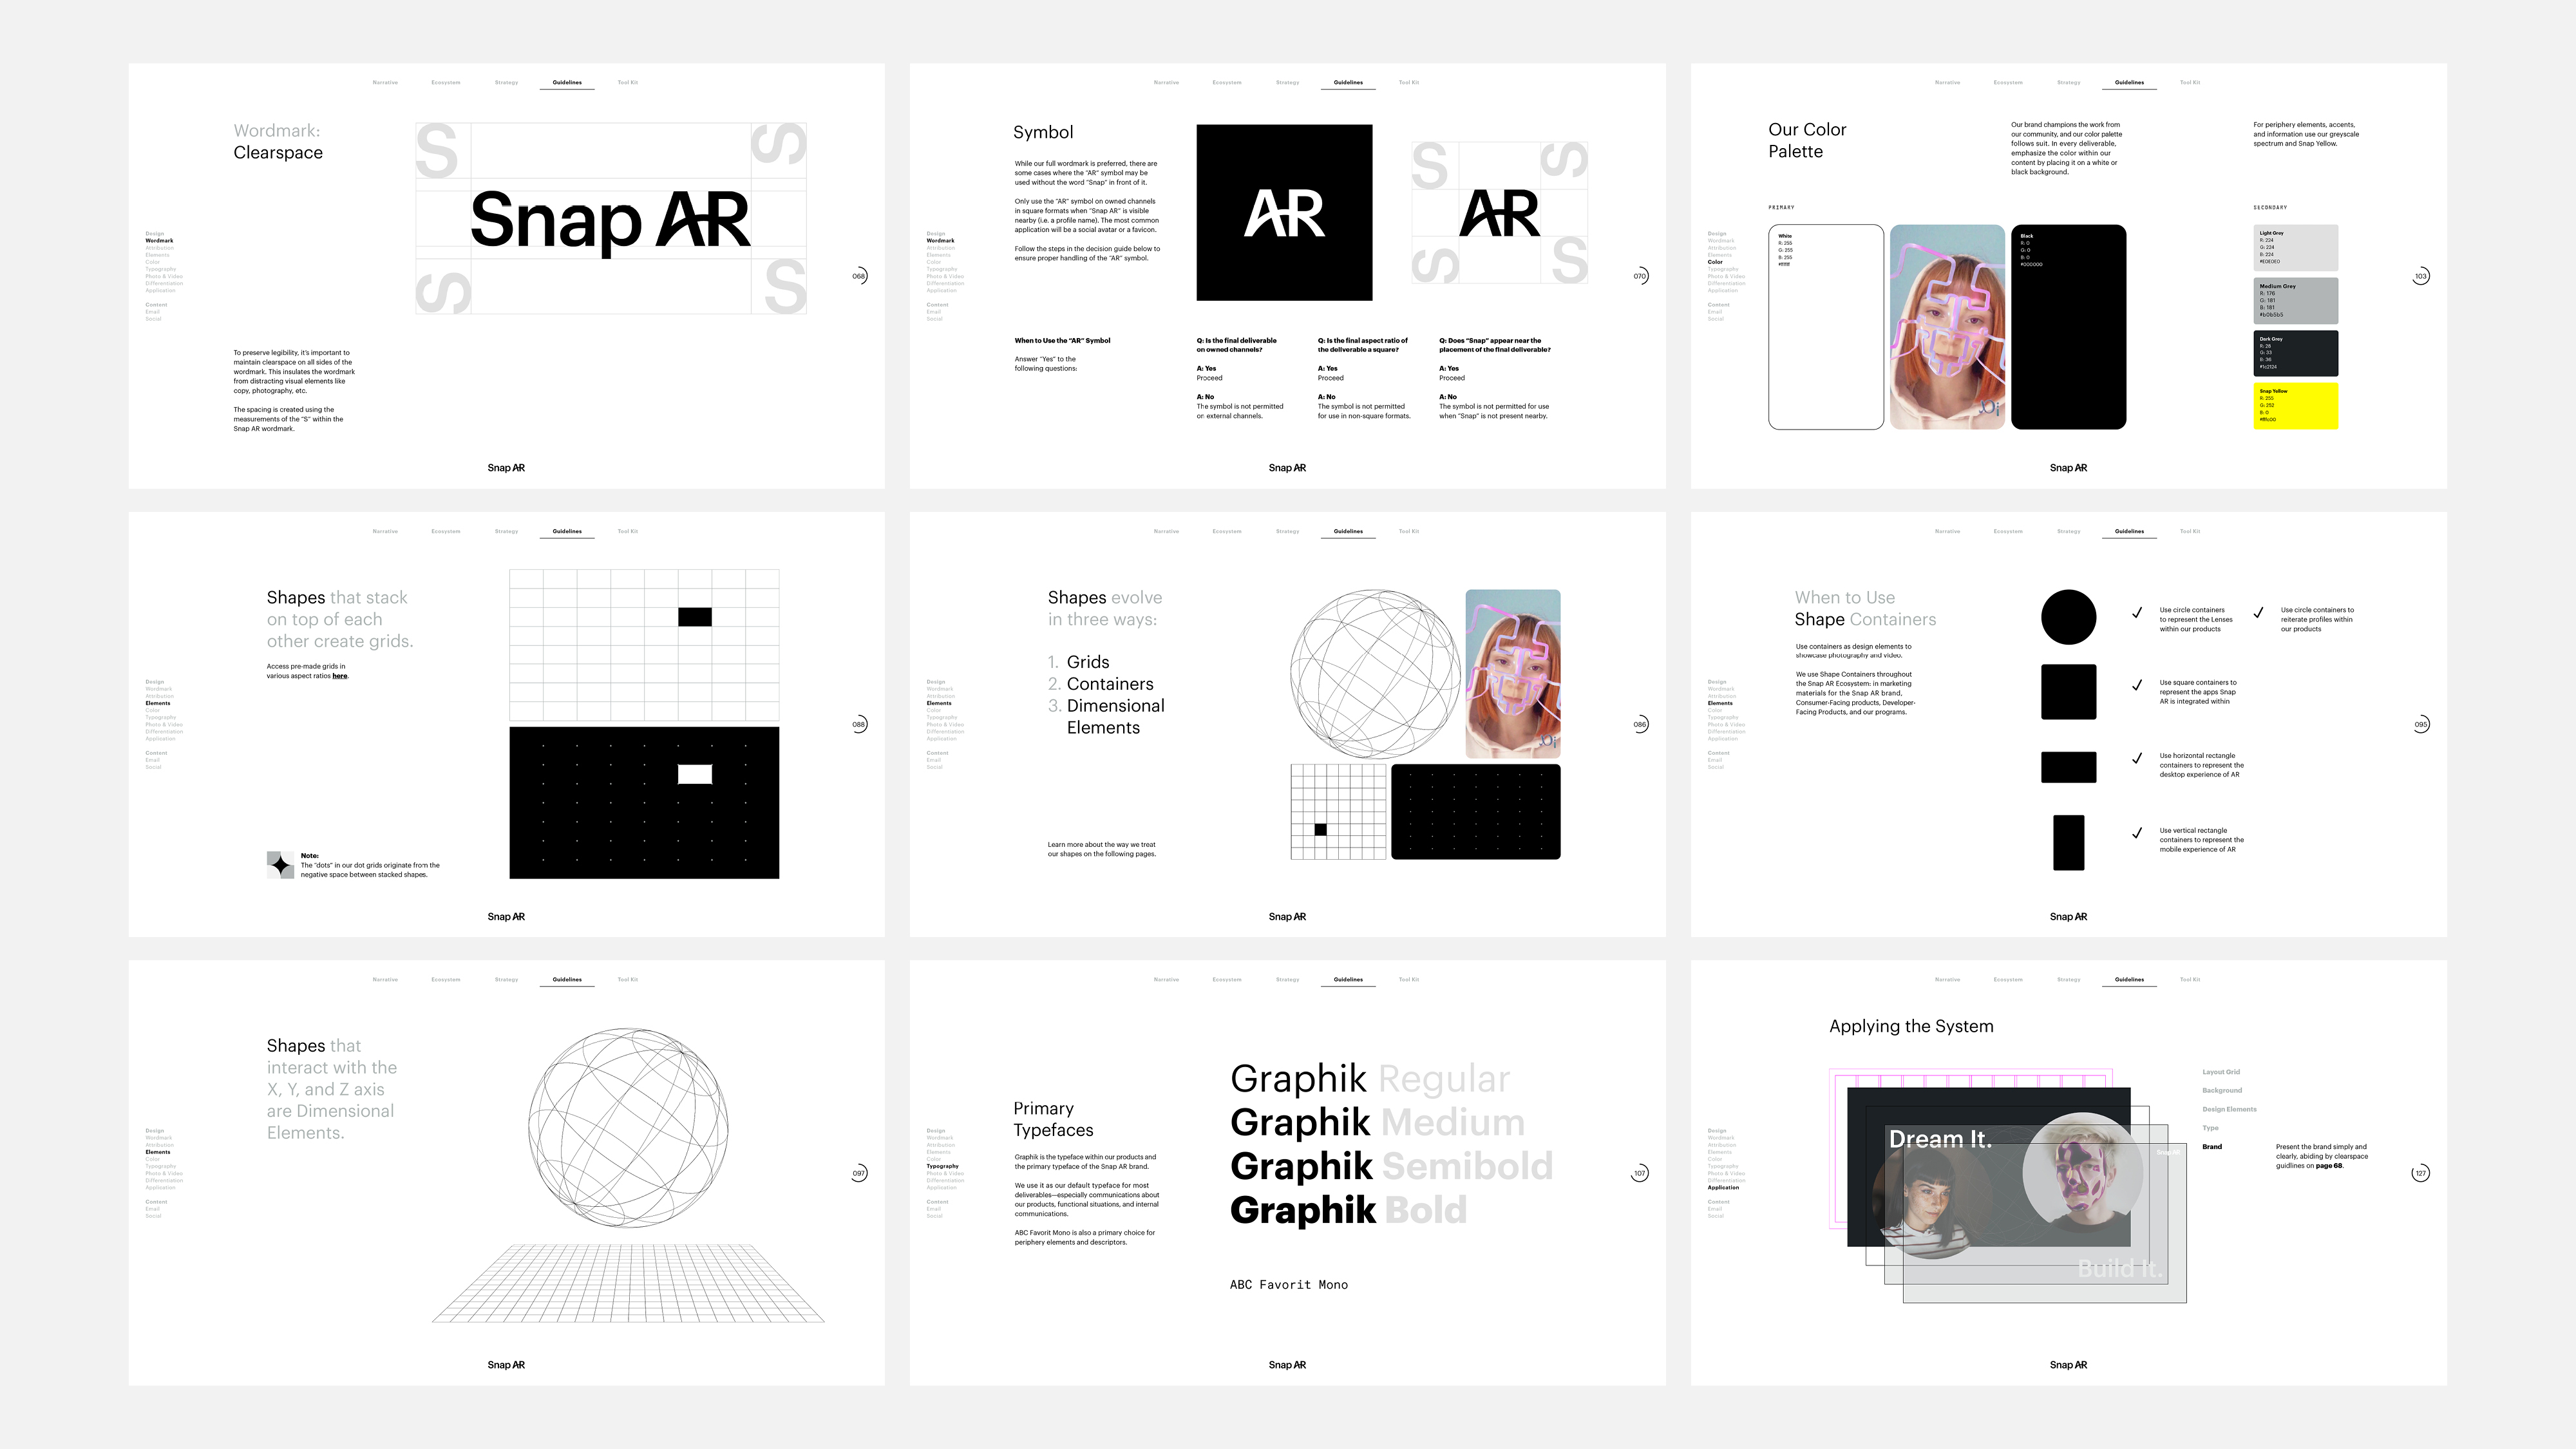Click the redhead AR lens photo in Color Palette

(1947, 327)
